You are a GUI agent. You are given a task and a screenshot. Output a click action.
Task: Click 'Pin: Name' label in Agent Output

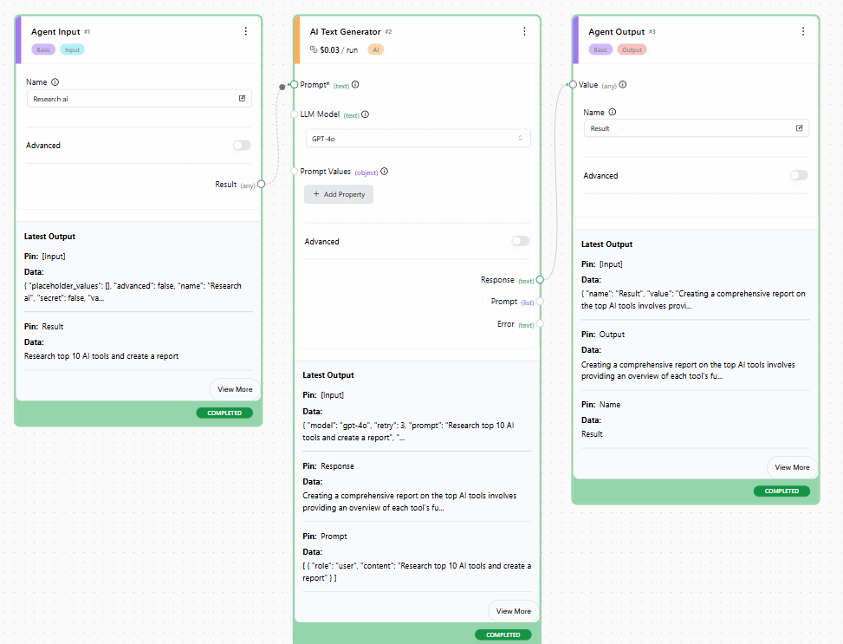(600, 405)
